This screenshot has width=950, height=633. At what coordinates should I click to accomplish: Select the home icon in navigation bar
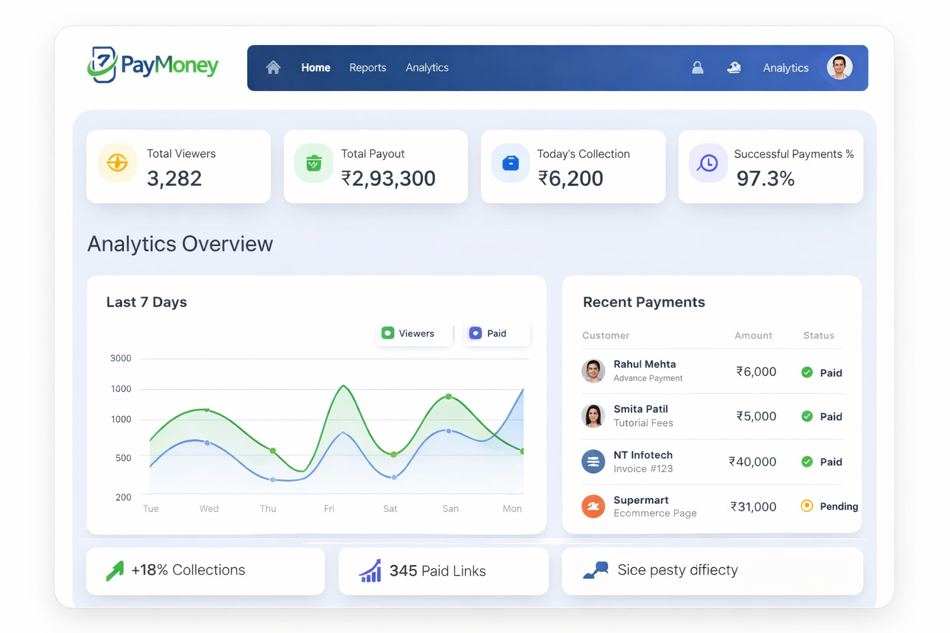tap(273, 67)
